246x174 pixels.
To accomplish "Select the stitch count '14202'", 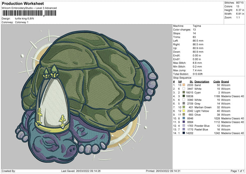I will pyautogui.click(x=189, y=133).
